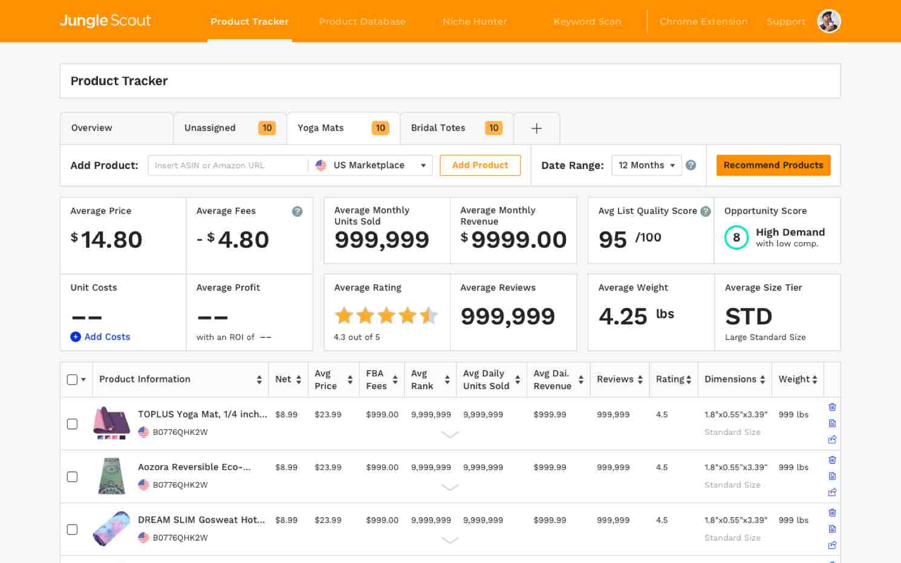Open Product Database in top navigation
The height and width of the screenshot is (563, 901).
pos(362,21)
